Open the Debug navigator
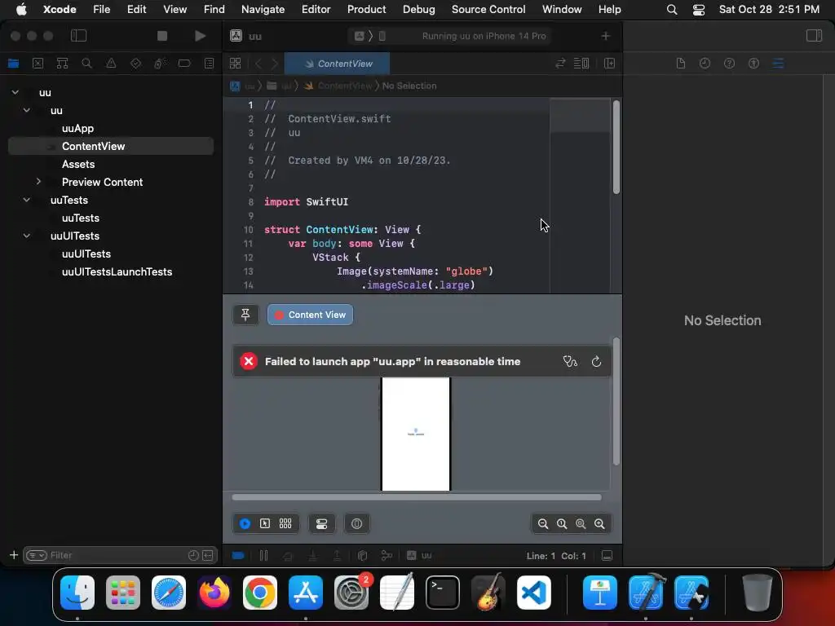 tap(160, 64)
